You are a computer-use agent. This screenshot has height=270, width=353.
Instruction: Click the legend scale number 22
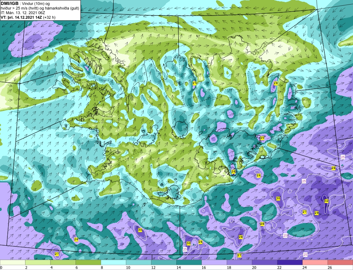(279, 268)
